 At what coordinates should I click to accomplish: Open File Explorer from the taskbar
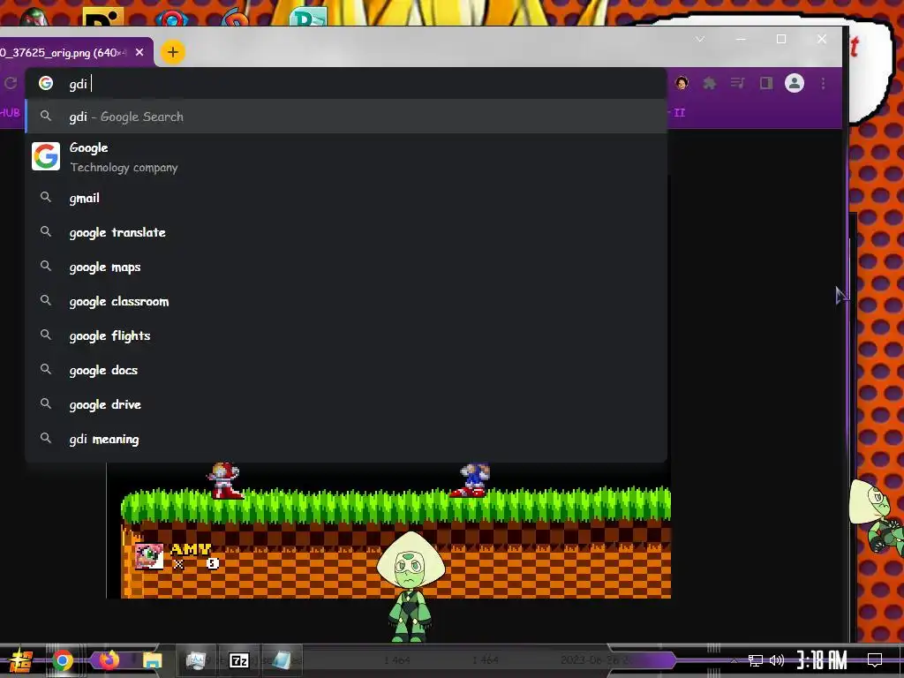pyautogui.click(x=152, y=660)
